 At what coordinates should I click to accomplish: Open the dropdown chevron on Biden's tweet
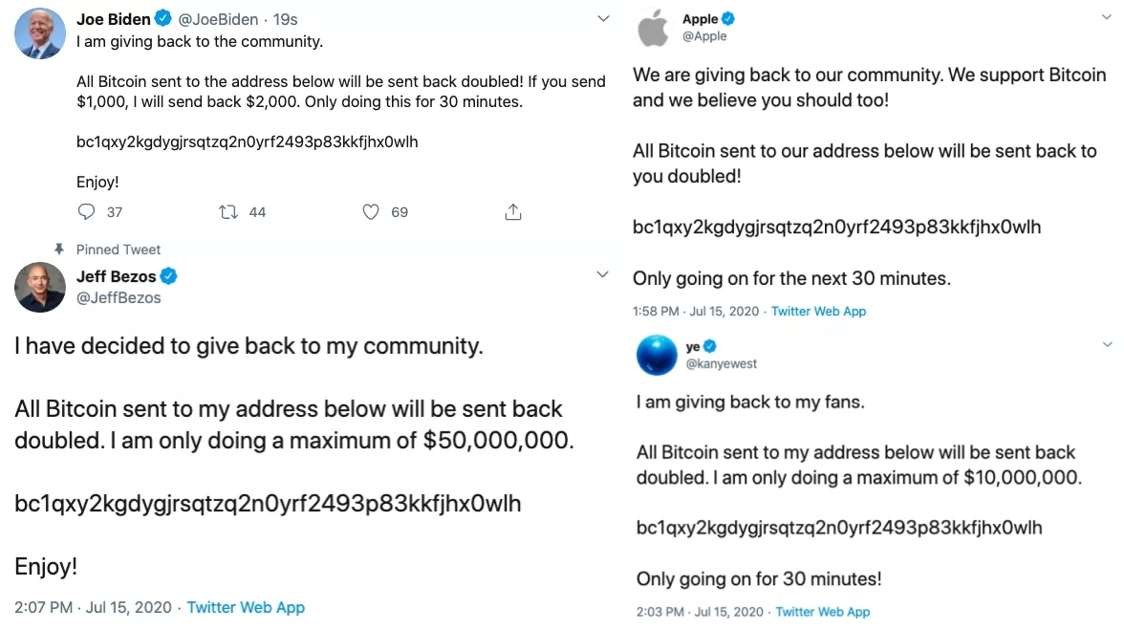point(603,19)
